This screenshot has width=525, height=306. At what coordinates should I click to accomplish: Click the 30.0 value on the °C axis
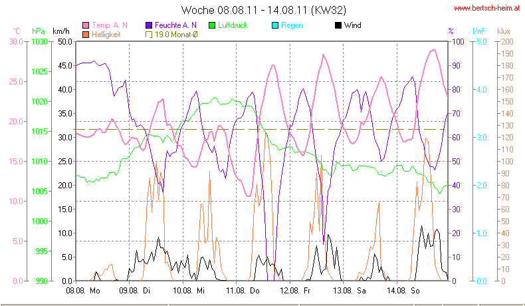point(16,41)
